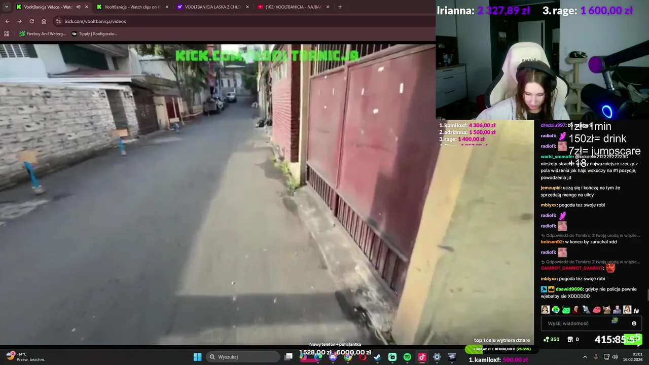Image resolution: width=649 pixels, height=365 pixels.
Task: Click the playing street video
Action: (x=217, y=194)
